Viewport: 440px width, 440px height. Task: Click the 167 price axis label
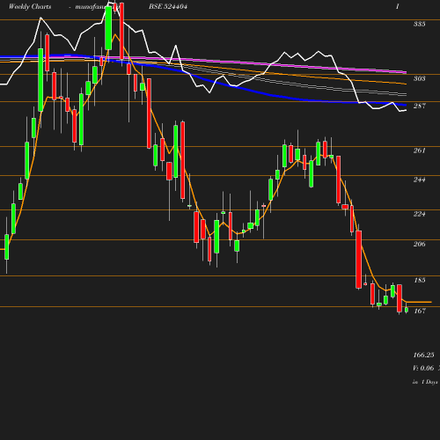420,311
